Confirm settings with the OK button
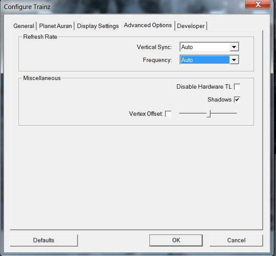The height and width of the screenshot is (256, 276). [x=176, y=240]
